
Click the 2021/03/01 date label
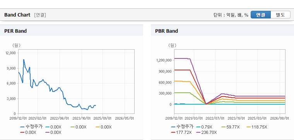tap(193, 118)
